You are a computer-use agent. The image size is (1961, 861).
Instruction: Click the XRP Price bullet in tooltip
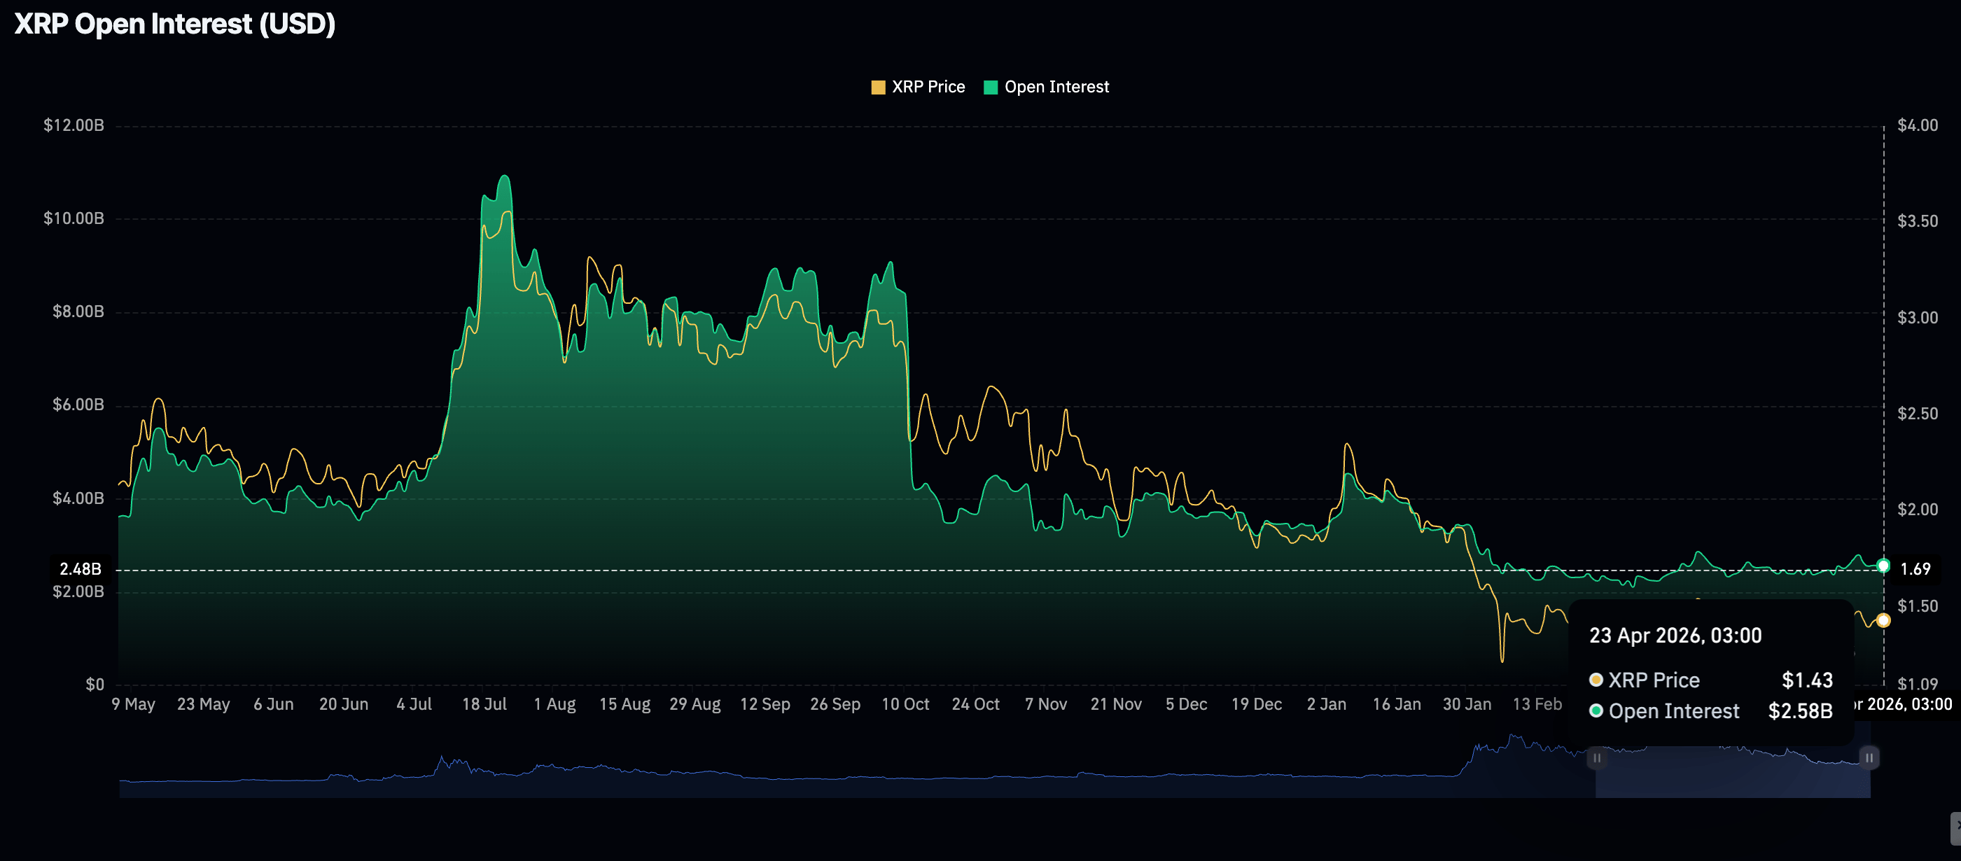pos(1596,679)
